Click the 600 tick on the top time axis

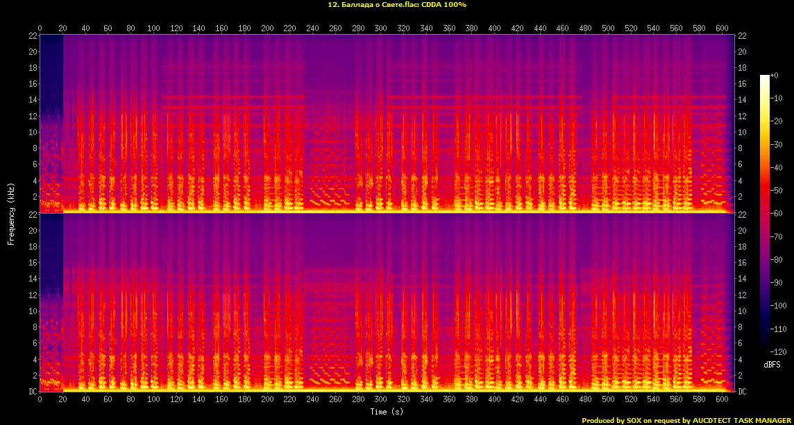tap(723, 28)
